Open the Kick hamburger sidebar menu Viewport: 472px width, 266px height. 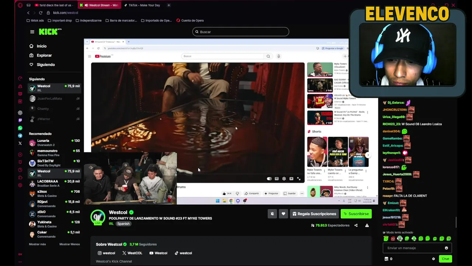[32, 32]
